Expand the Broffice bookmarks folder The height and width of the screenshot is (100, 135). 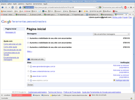tap(107, 11)
